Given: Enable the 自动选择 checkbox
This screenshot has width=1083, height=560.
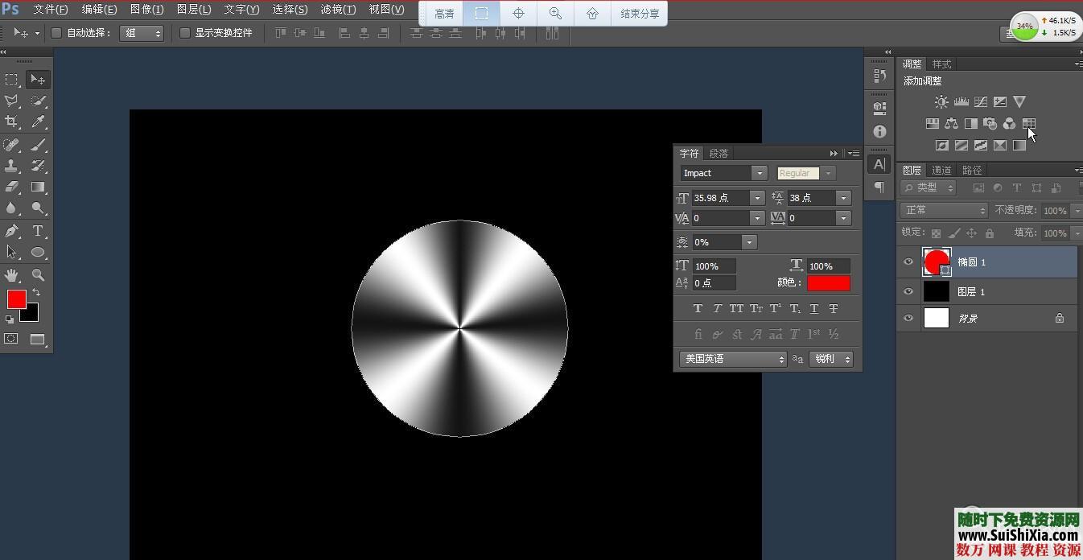Looking at the screenshot, I should (x=56, y=33).
